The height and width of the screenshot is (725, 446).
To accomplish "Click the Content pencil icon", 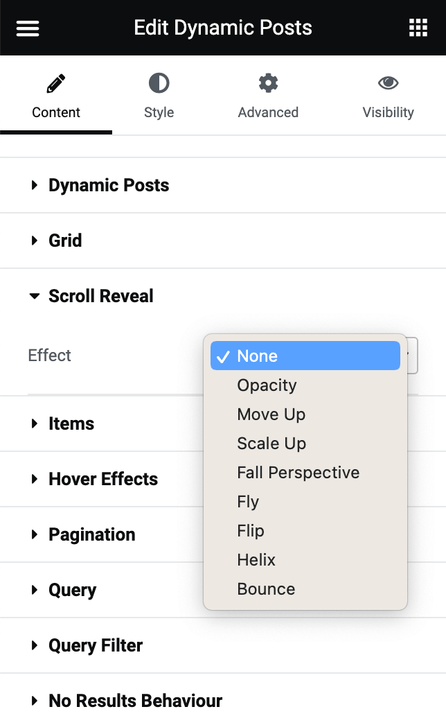I will (55, 85).
